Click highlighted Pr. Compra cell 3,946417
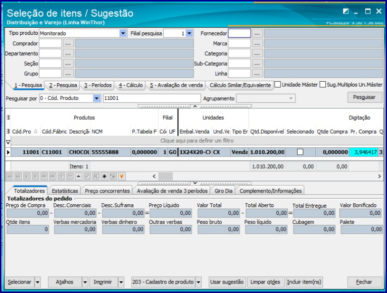This screenshot has height=293, width=387. tap(363, 152)
